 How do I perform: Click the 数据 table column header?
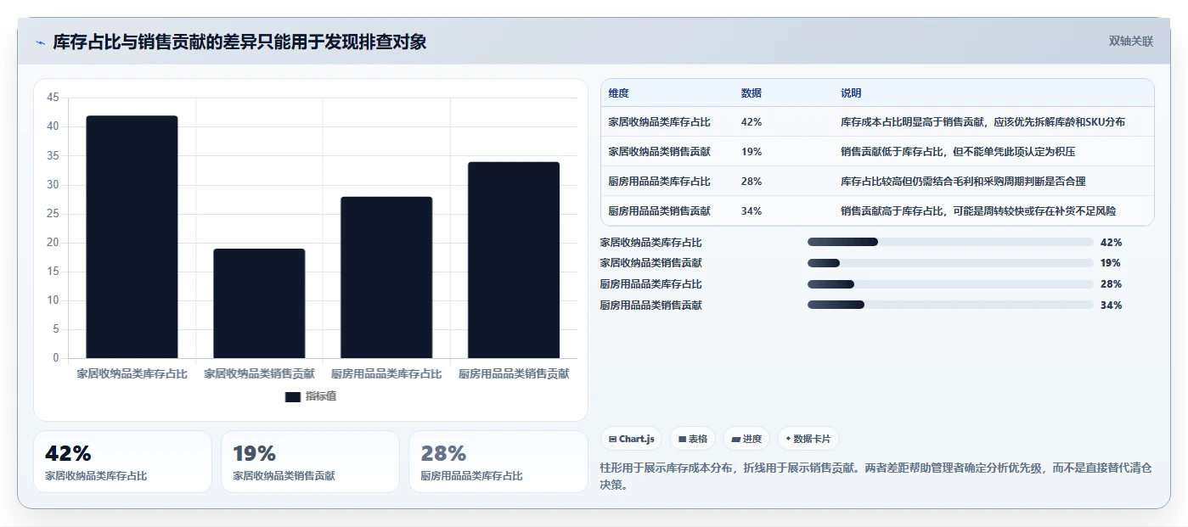752,93
